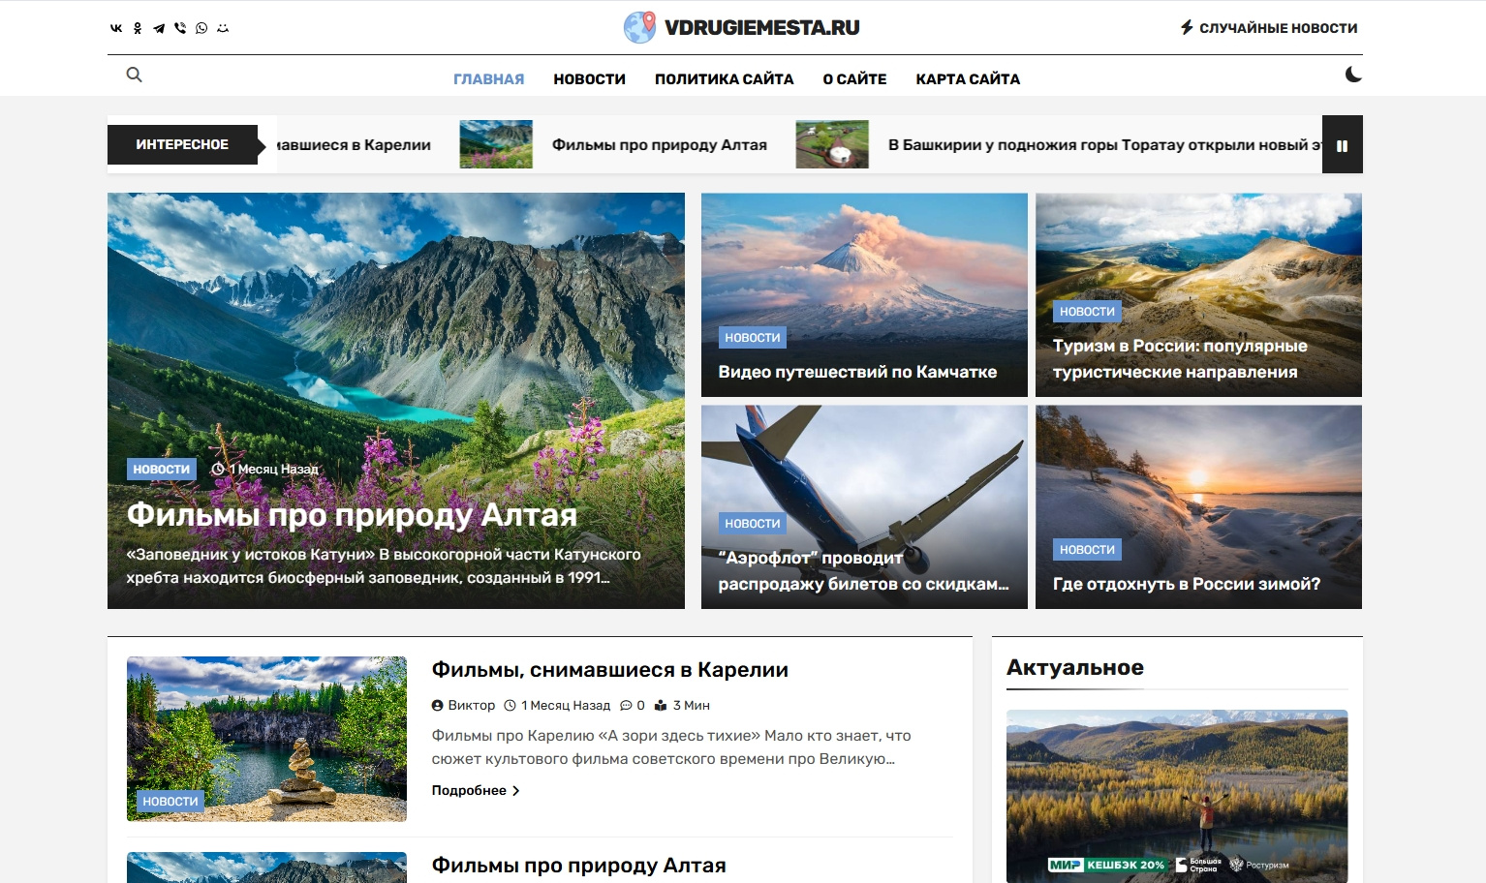Image resolution: width=1486 pixels, height=883 pixels.
Task: Pause the Интересное news ticker
Action: click(1343, 145)
